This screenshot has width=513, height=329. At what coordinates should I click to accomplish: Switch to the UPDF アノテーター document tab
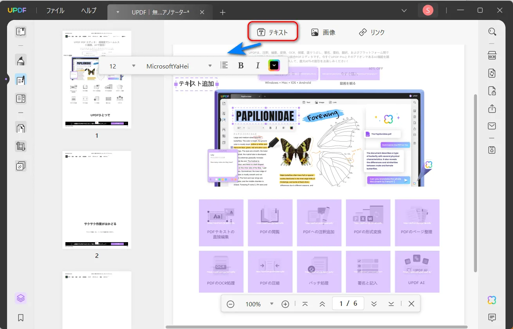click(161, 13)
